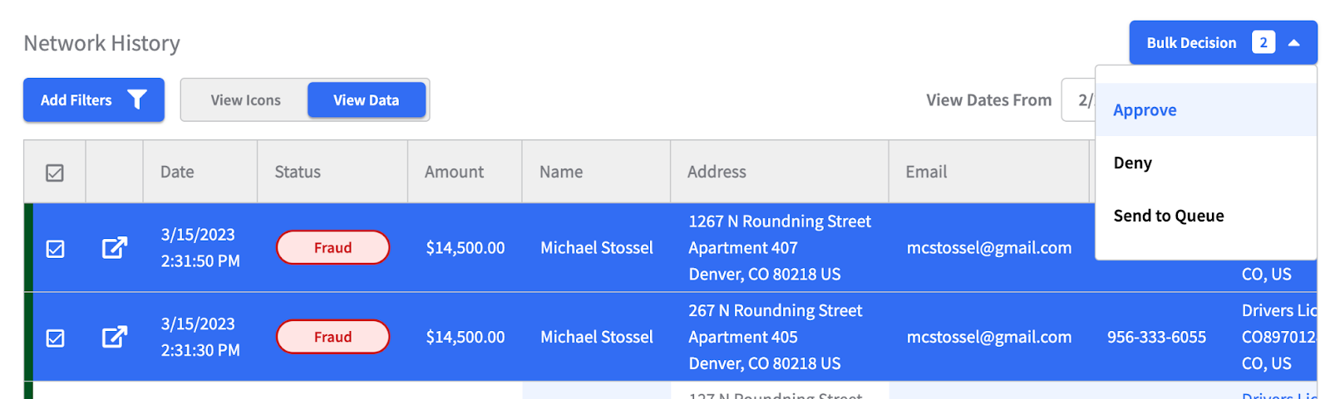Click the Bulk Decision count badge
Viewport: 1330px width, 399px height.
point(1263,42)
